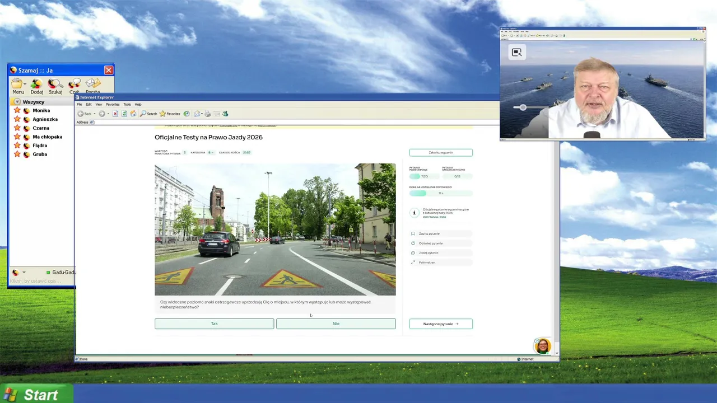The image size is (717, 403).
Task: Click the Home icon in IE toolbar
Action: click(133, 114)
